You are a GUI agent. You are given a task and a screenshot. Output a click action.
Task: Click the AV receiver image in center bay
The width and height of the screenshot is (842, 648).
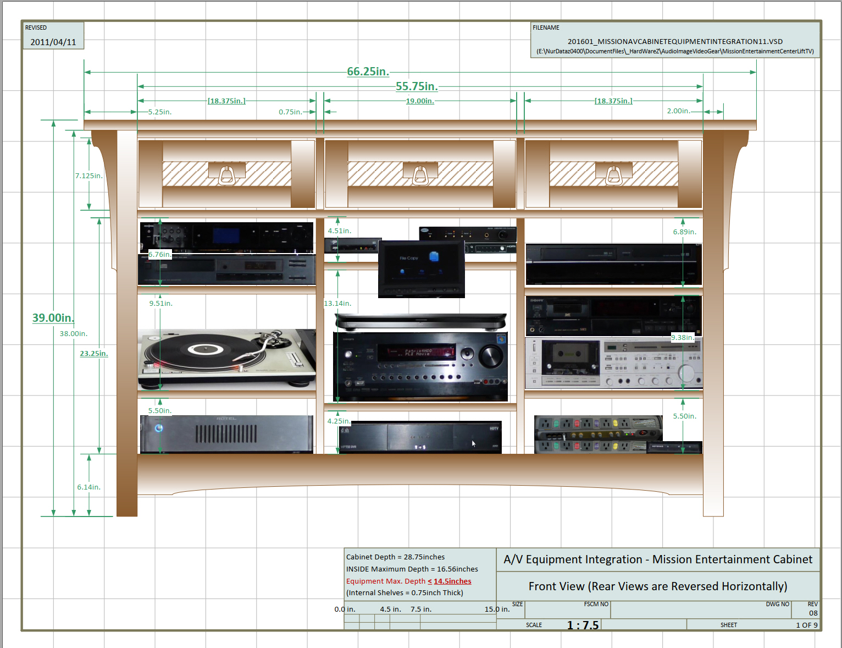[x=420, y=366]
